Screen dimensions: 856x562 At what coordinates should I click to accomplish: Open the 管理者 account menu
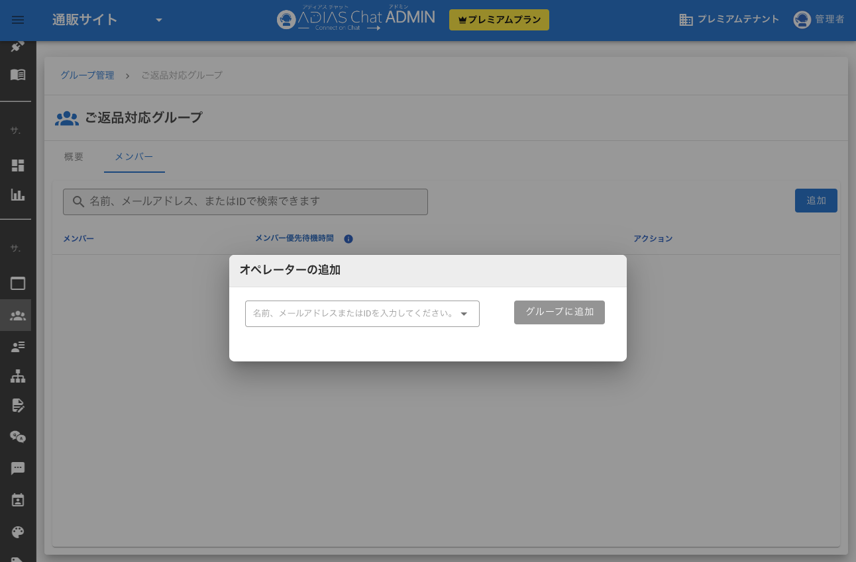(x=820, y=19)
